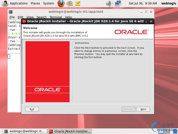Screen dimensions: 178x134
Task: Click the volume speaker icon
Action: [109, 4]
